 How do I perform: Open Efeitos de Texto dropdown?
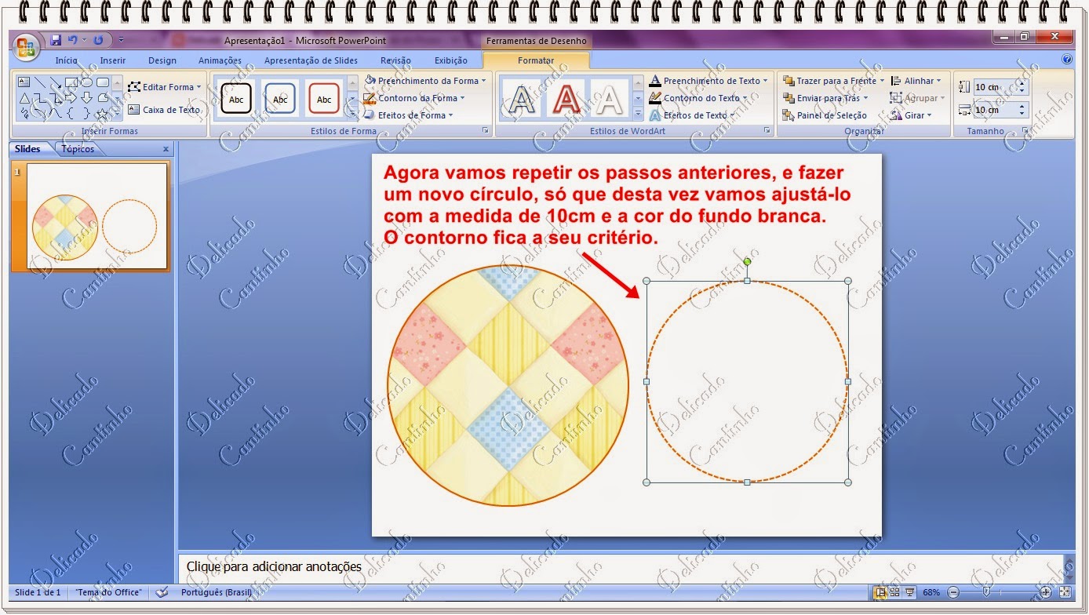(694, 115)
